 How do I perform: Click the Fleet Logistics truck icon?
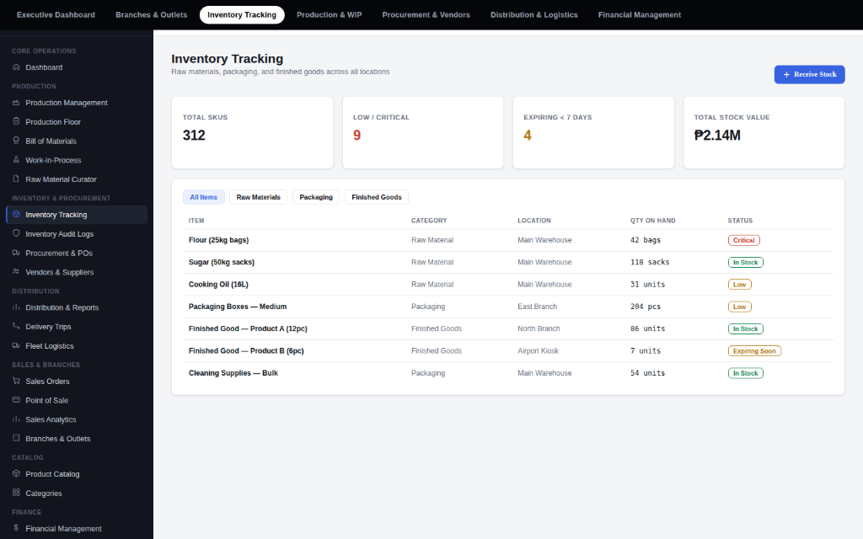(16, 345)
